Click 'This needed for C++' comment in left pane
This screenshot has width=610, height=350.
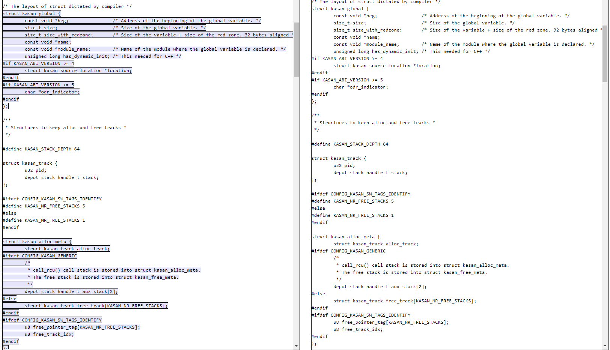tap(147, 56)
